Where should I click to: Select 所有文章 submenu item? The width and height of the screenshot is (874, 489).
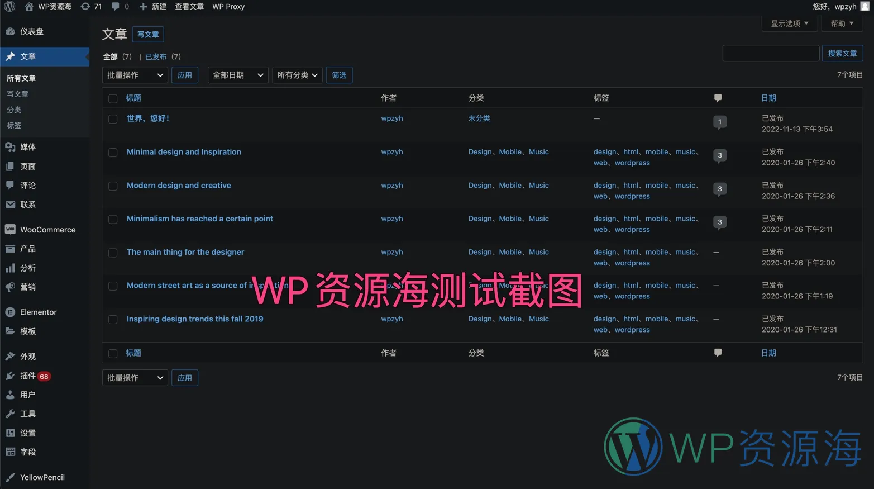click(21, 78)
